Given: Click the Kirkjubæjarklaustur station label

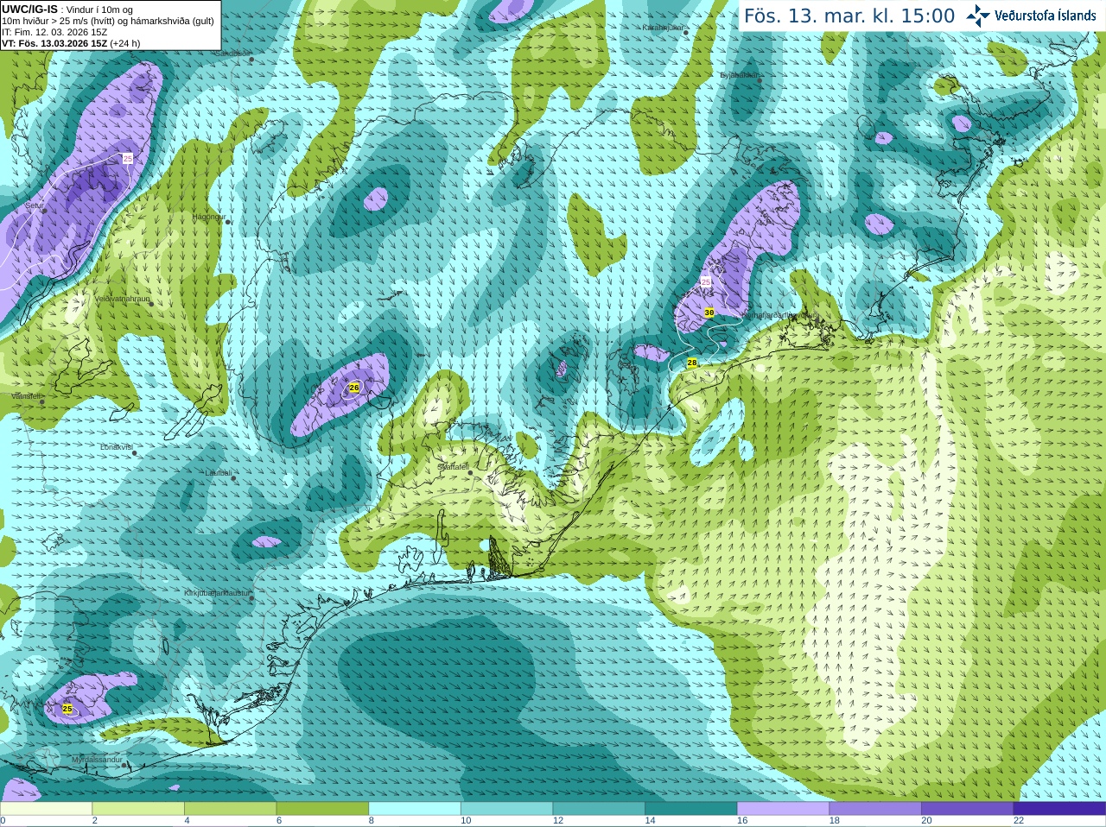Looking at the screenshot, I should pyautogui.click(x=218, y=594).
